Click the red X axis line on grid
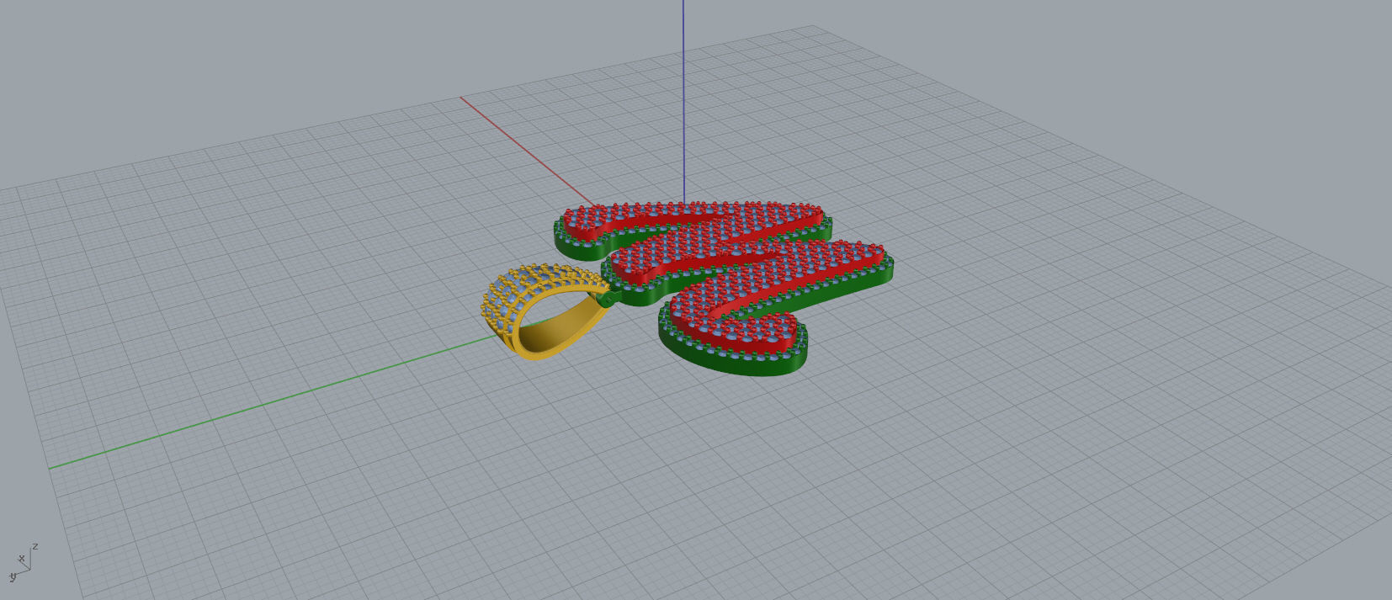This screenshot has height=600, width=1392. (526, 151)
